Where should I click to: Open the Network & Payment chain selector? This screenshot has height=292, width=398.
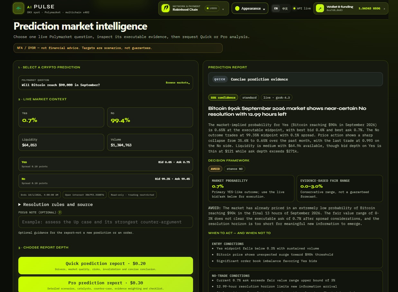tap(194, 8)
